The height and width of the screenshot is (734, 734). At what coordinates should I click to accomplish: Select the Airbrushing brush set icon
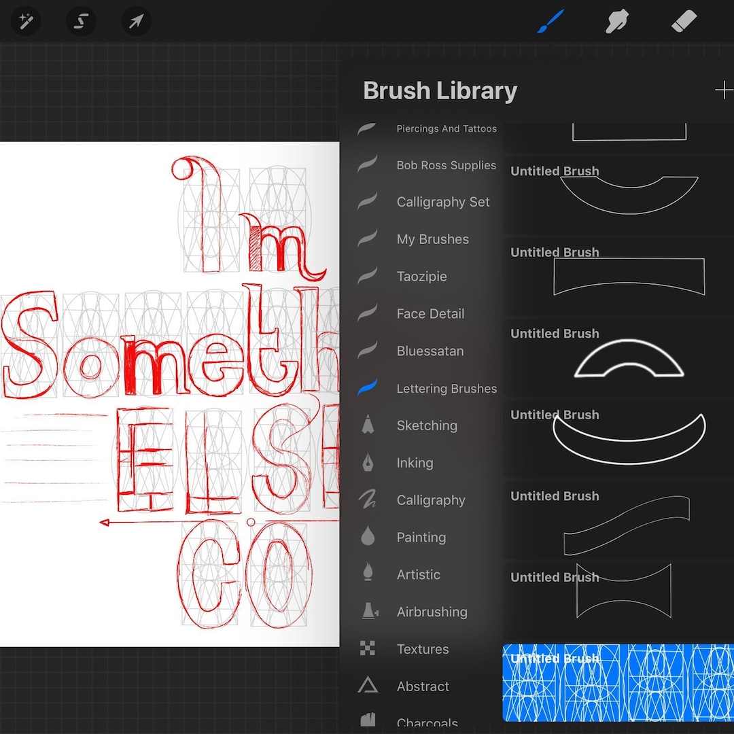click(368, 611)
